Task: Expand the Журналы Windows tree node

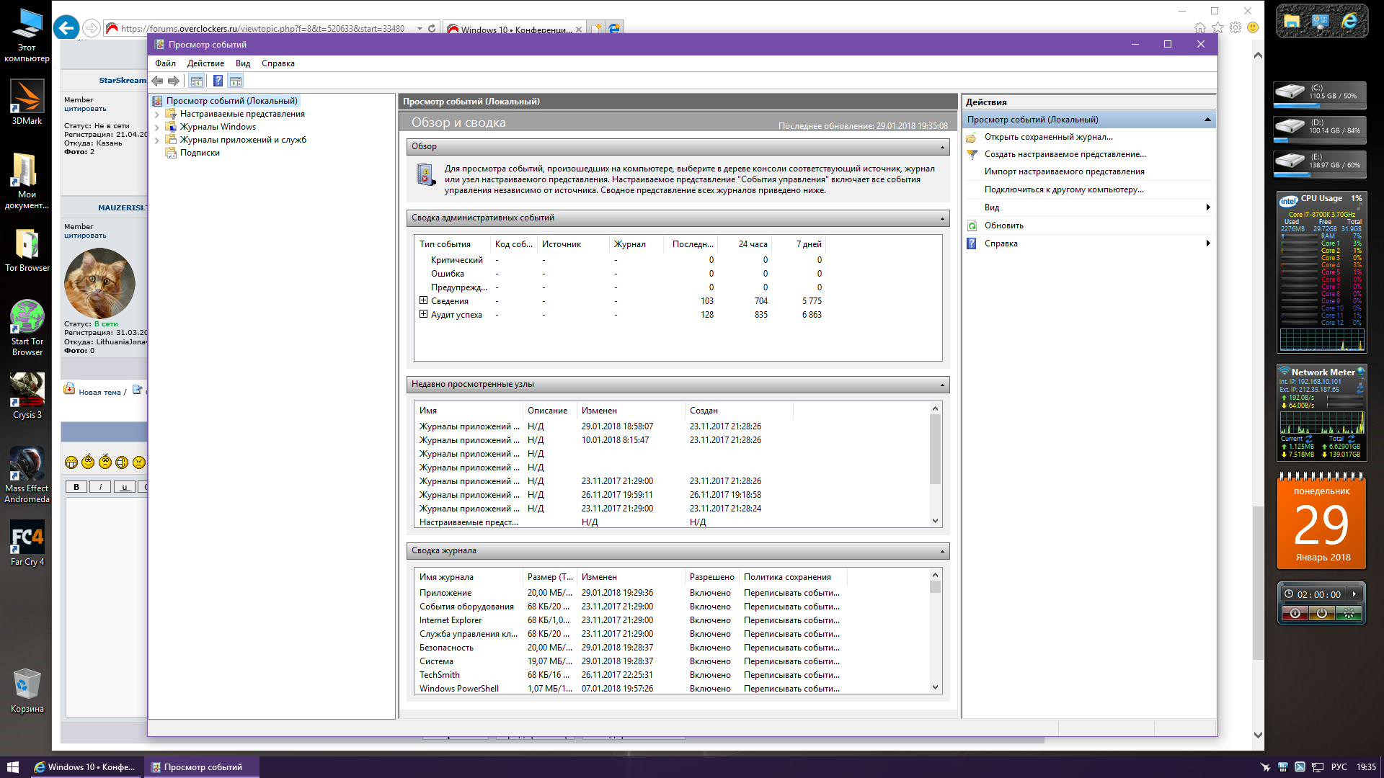Action: tap(157, 127)
